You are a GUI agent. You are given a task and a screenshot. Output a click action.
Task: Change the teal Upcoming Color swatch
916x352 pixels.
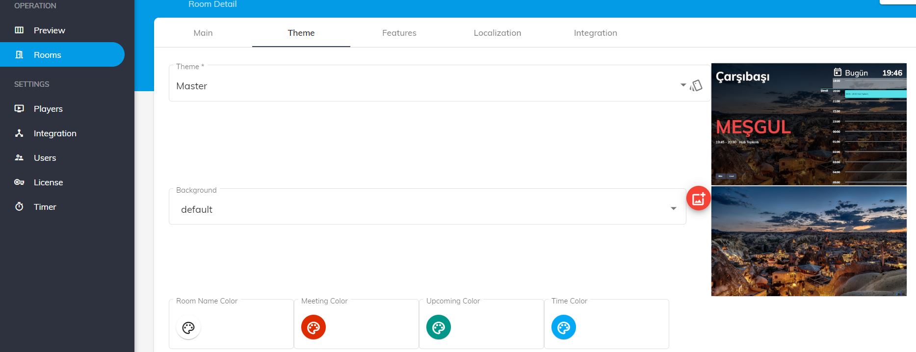coord(439,327)
